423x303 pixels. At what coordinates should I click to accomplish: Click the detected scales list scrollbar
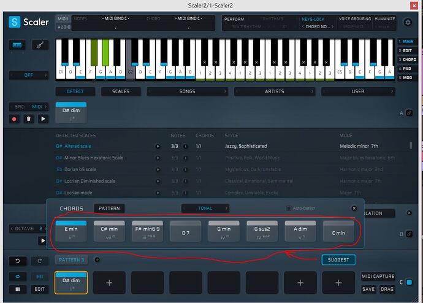click(x=411, y=146)
